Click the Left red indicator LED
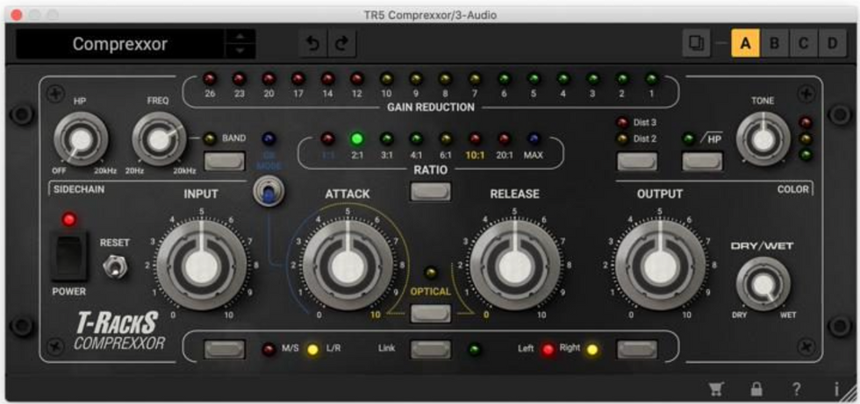 pos(548,350)
